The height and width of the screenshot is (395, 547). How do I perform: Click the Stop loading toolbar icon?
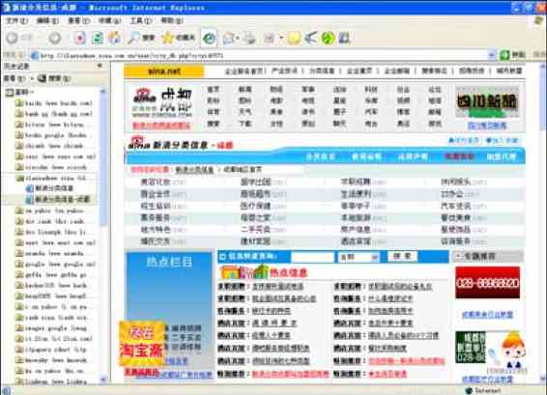pyautogui.click(x=80, y=38)
